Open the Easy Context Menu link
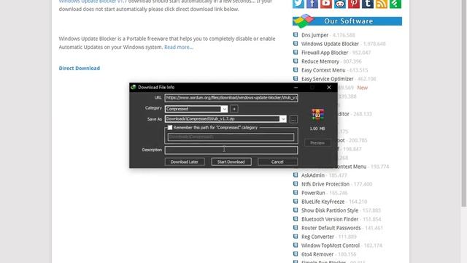 click(x=323, y=70)
